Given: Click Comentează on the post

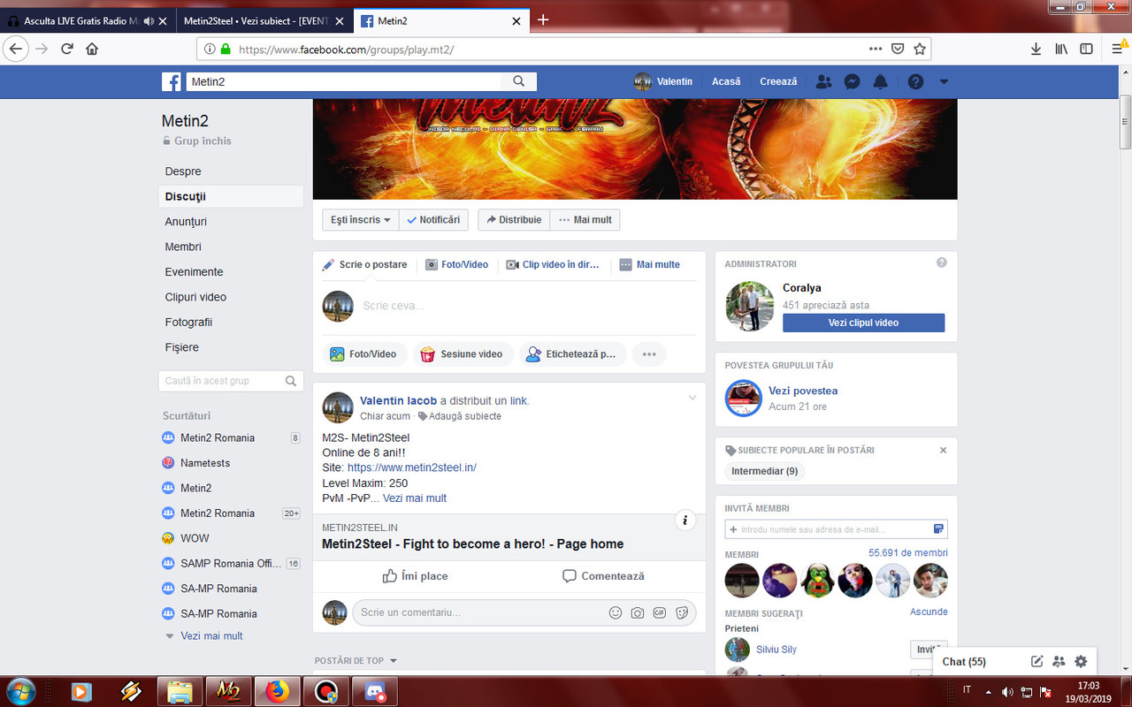Looking at the screenshot, I should pos(604,576).
